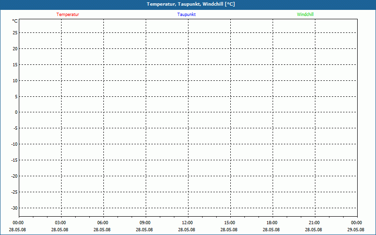
Task: Click the 00:00 label above the first 28.05.08
Action: (18, 223)
